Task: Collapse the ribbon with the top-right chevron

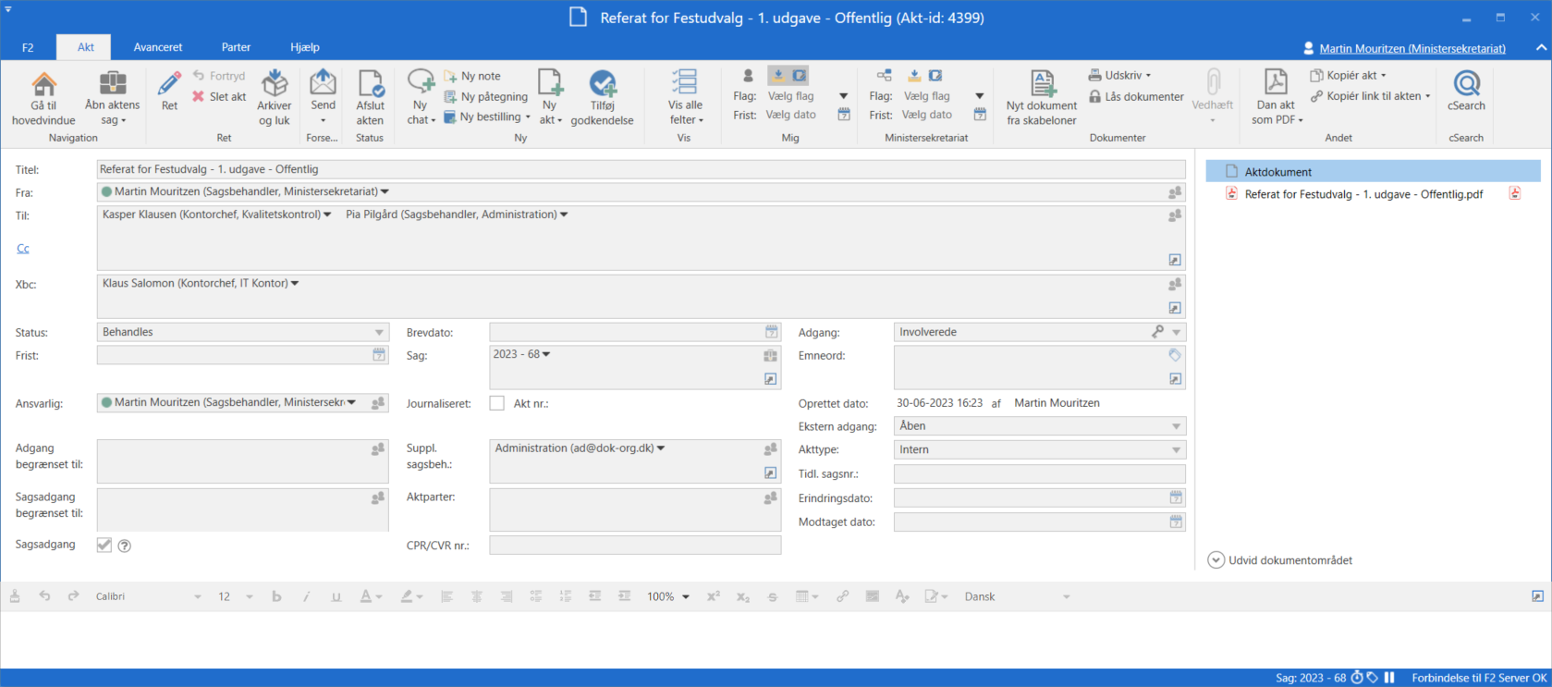Action: (1541, 47)
